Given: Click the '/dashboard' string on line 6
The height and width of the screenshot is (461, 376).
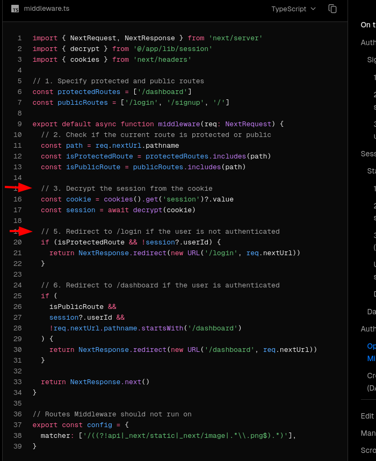Looking at the screenshot, I should (x=162, y=92).
